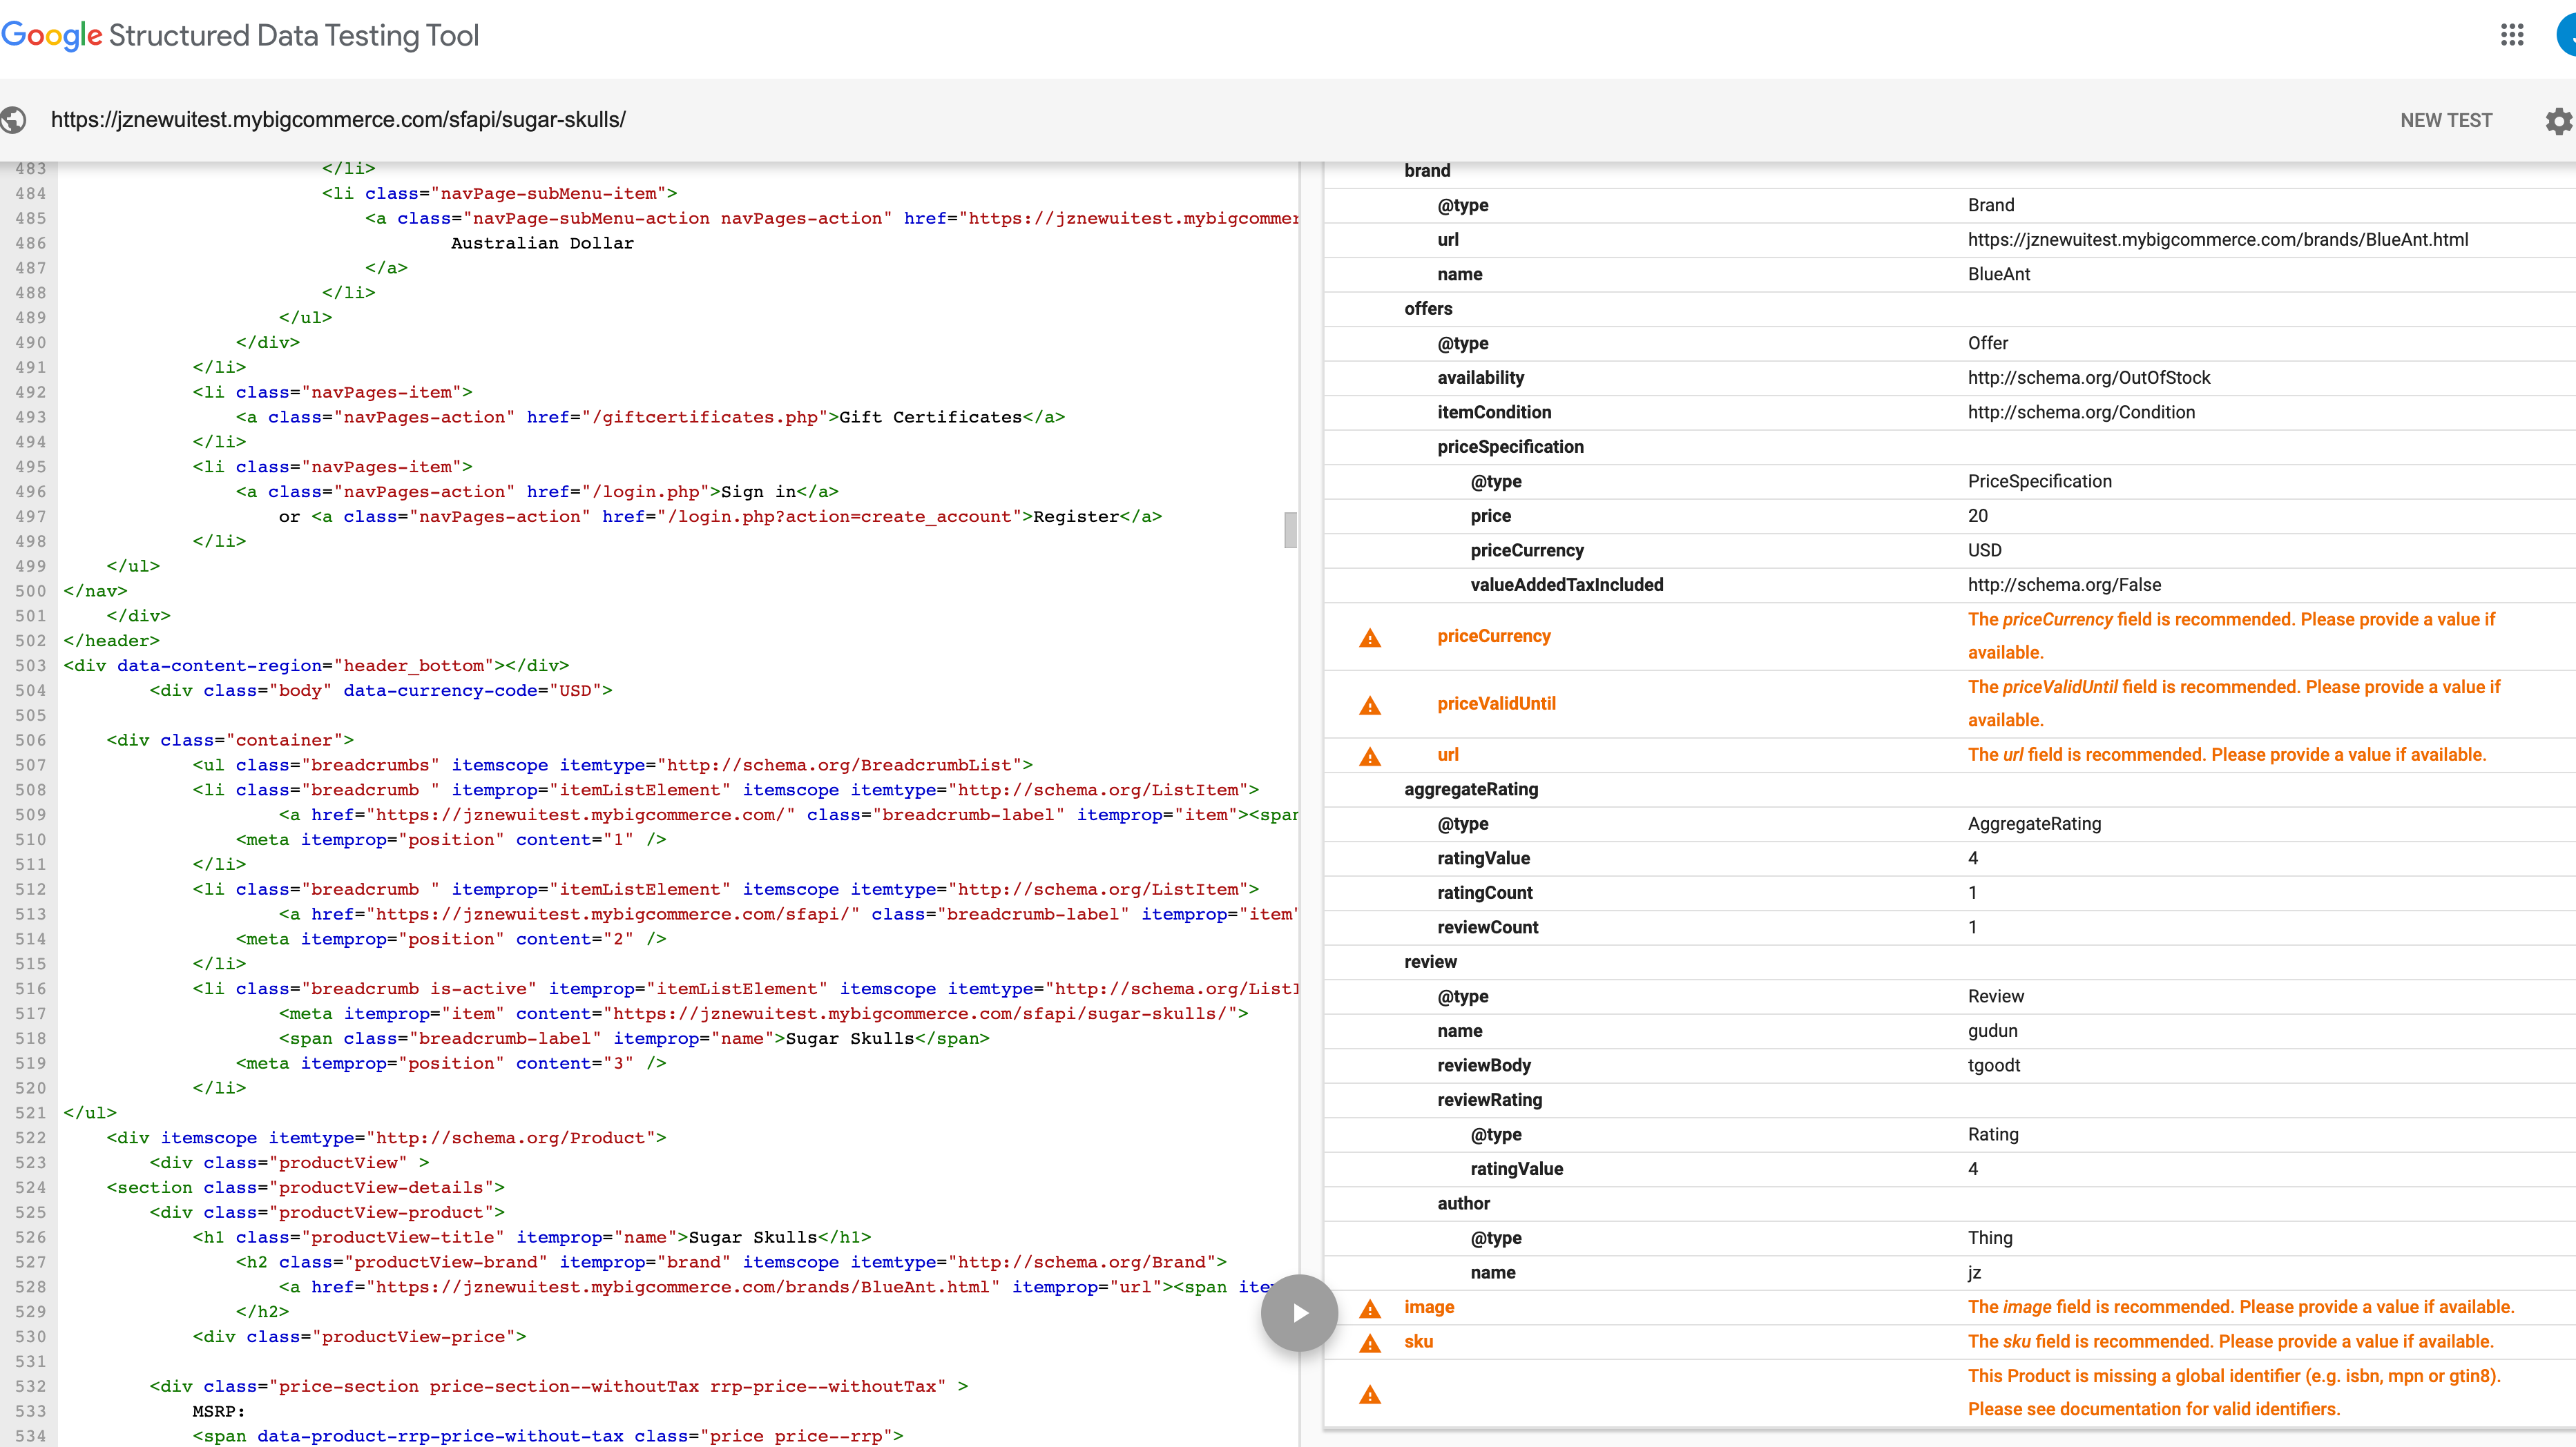Click code line number 504
The height and width of the screenshot is (1447, 2576).
pyautogui.click(x=30, y=690)
